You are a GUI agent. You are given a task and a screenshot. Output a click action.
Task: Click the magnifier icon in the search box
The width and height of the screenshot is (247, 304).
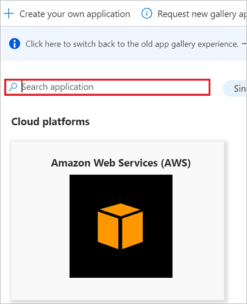pos(13,87)
